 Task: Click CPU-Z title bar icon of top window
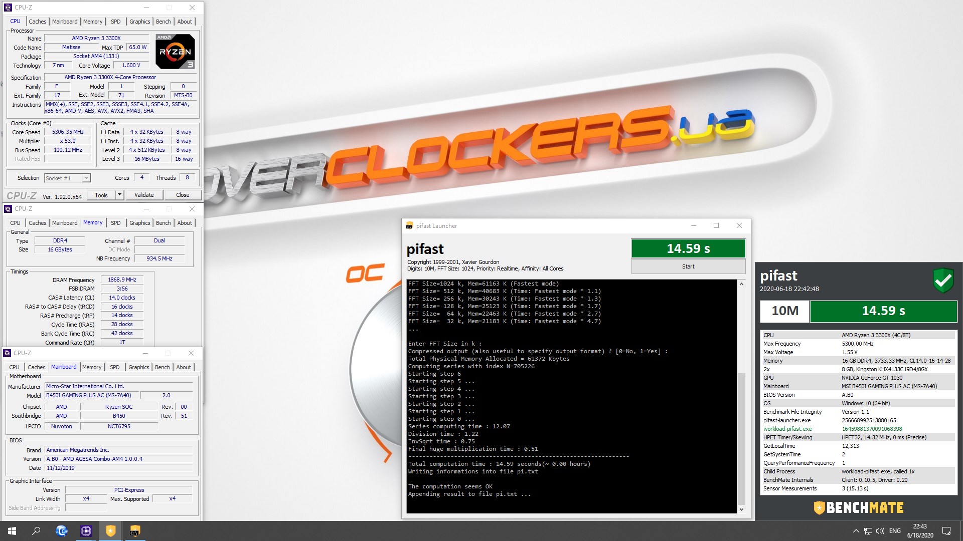(x=8, y=8)
